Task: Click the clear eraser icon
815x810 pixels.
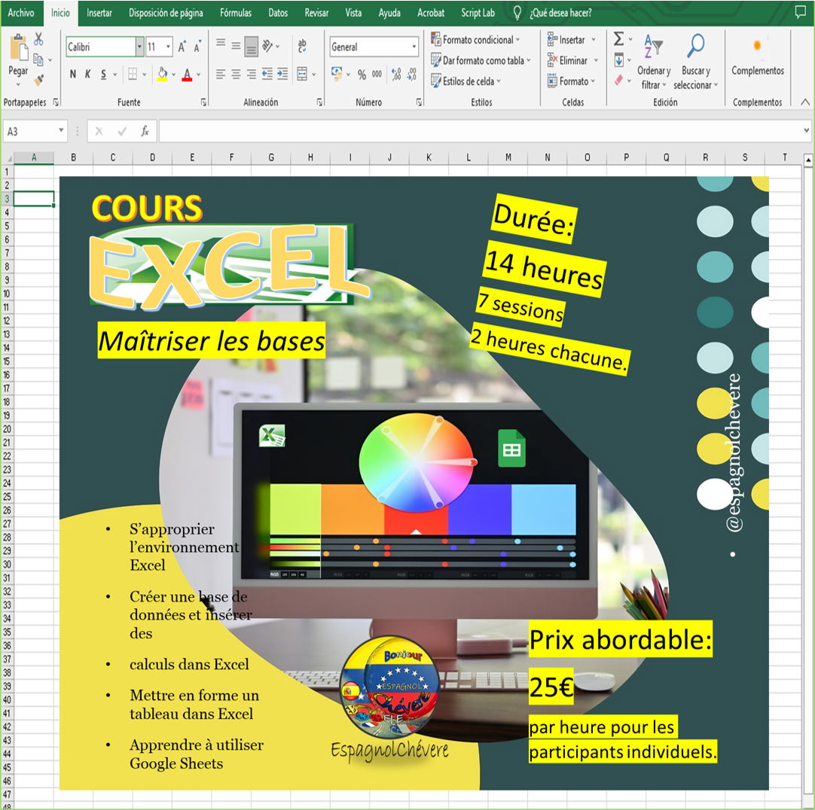Action: tap(618, 80)
